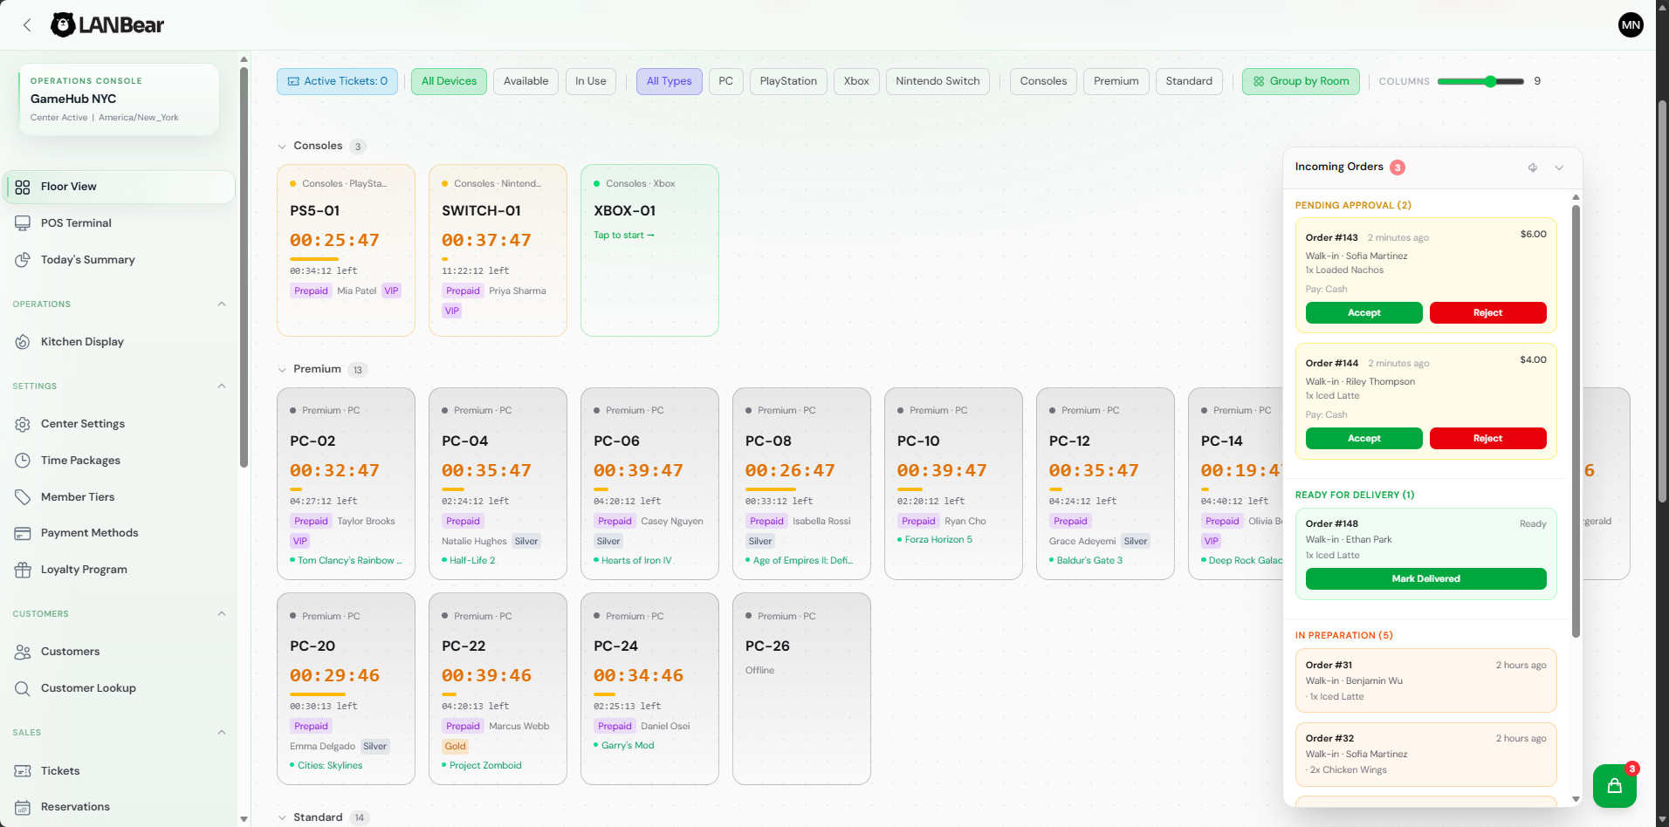Mark Order #148 as delivered

point(1426,579)
